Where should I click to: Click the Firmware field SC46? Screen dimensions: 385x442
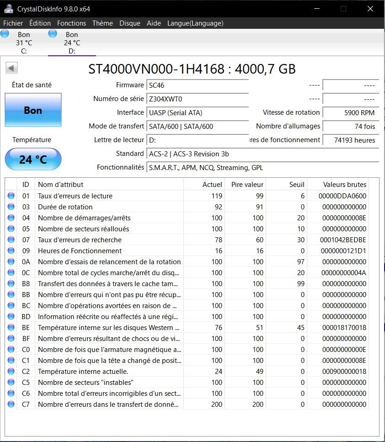coord(198,85)
